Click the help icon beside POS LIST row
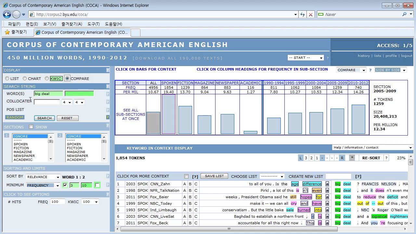 [x=108, y=110]
